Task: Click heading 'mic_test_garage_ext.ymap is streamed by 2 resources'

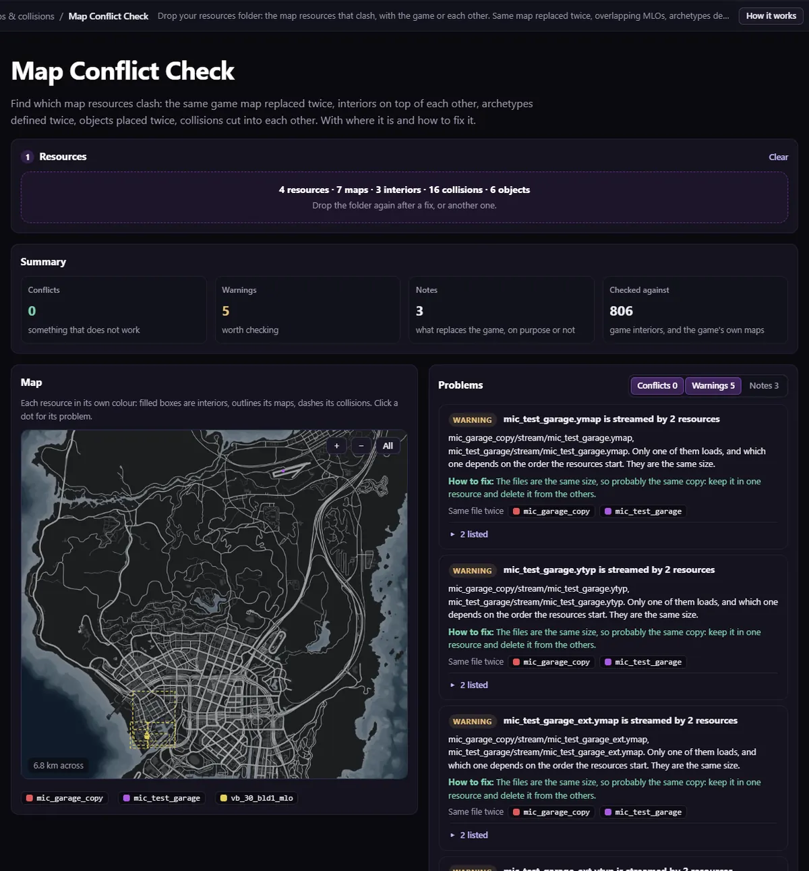Action: pos(620,721)
